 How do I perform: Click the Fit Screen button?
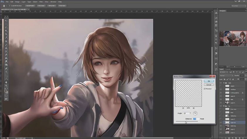click(41, 6)
